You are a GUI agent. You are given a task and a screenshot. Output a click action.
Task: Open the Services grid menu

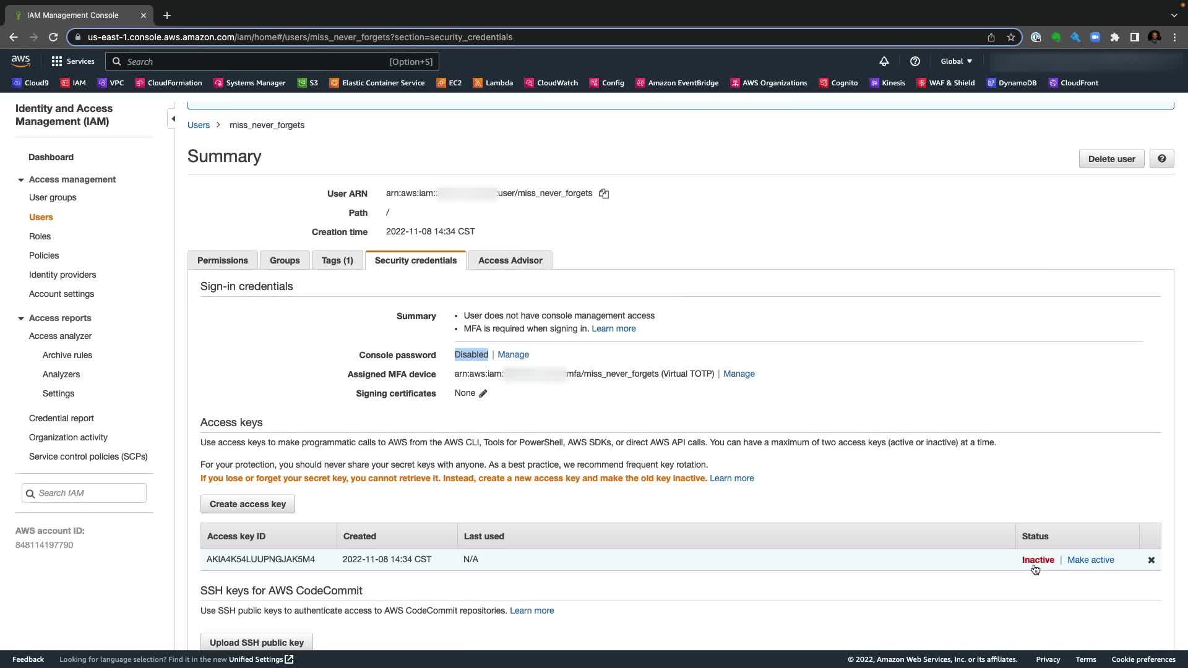coord(73,61)
